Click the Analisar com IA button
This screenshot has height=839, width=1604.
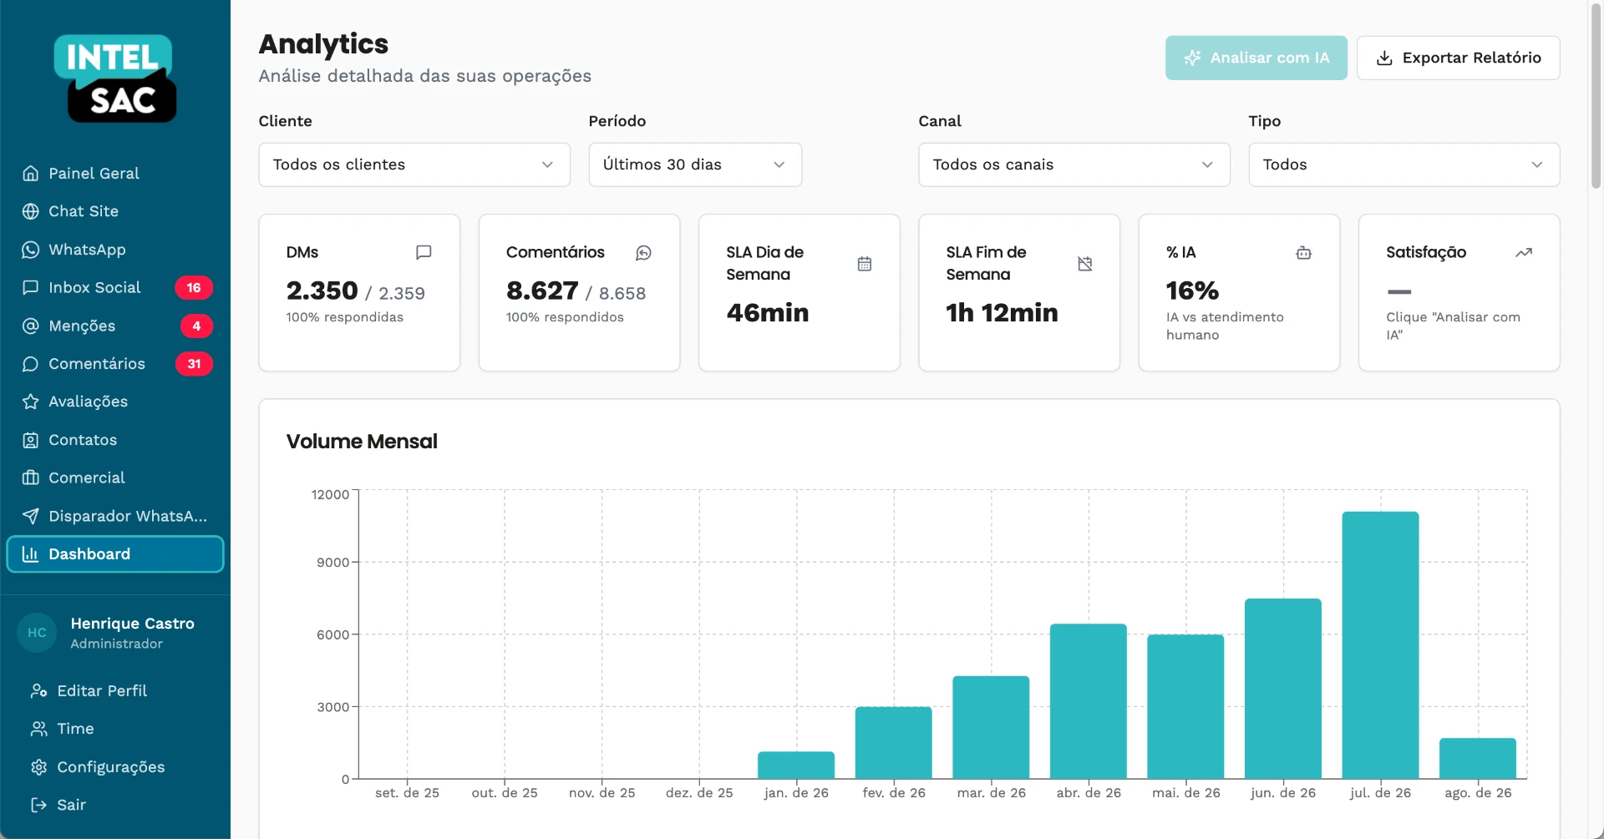[1256, 58]
